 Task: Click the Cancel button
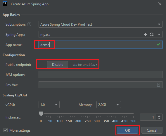click(152, 130)
